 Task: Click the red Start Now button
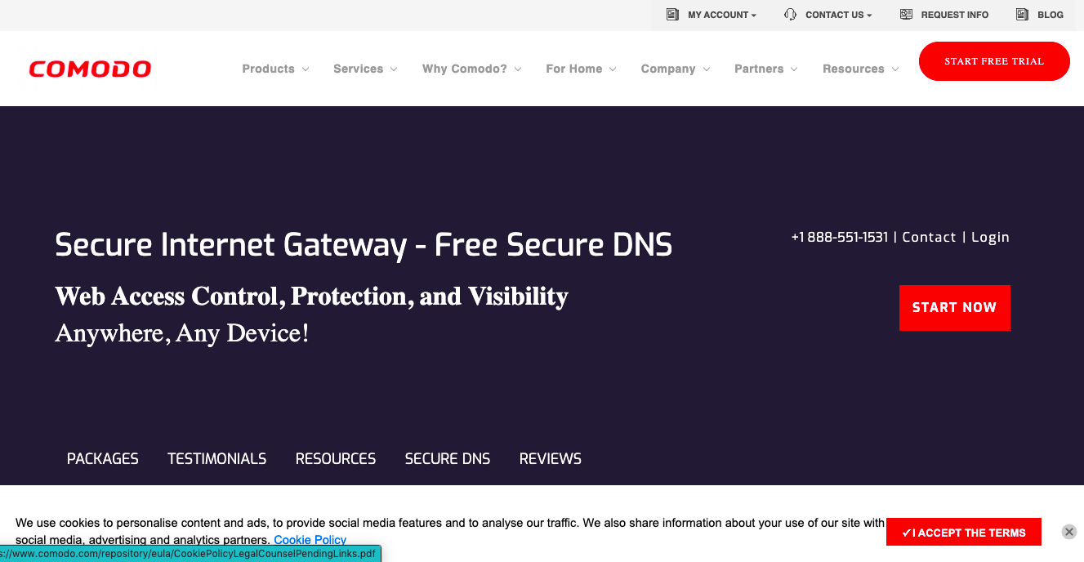pyautogui.click(x=954, y=308)
